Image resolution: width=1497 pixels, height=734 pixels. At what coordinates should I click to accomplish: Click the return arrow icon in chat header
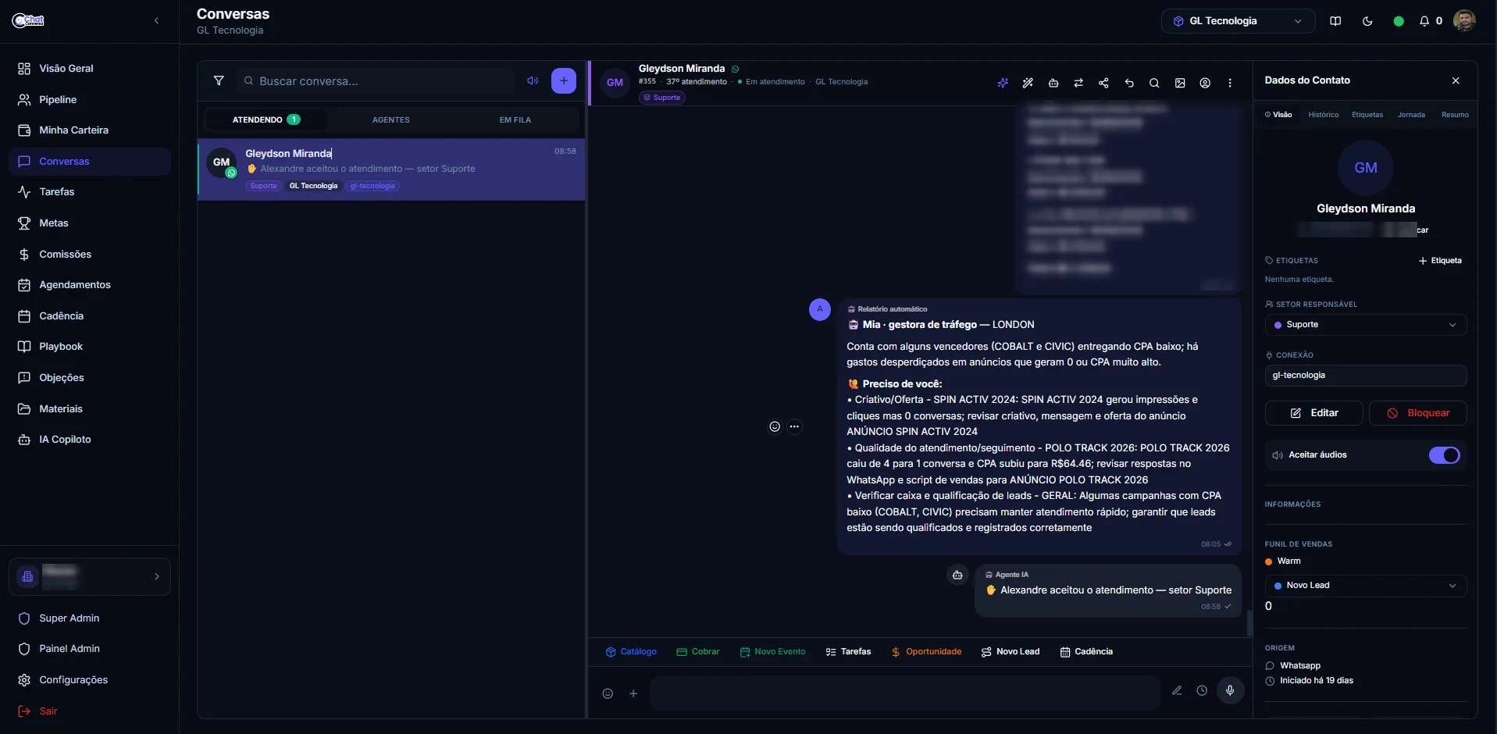pyautogui.click(x=1129, y=83)
